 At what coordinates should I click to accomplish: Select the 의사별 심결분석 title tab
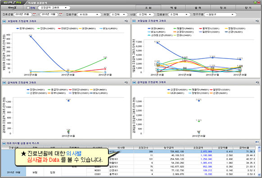(x=37, y=3)
